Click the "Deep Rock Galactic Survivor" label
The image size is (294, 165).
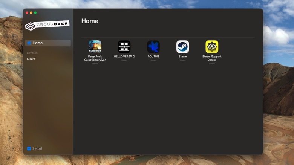(95, 58)
